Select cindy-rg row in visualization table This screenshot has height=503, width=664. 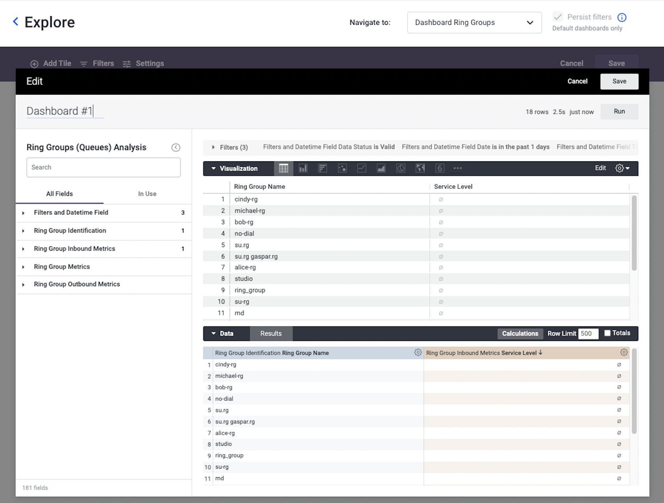(416, 199)
